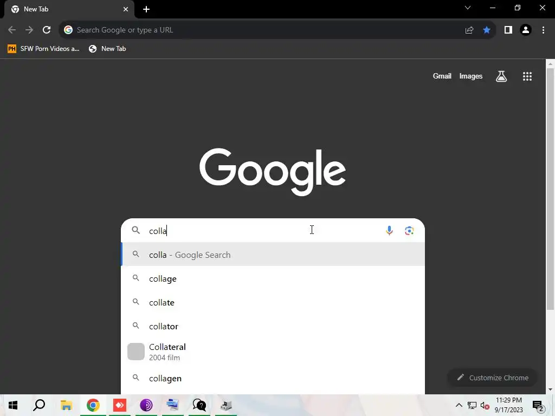
Task: Open Search Labs flask icon
Action: click(501, 76)
